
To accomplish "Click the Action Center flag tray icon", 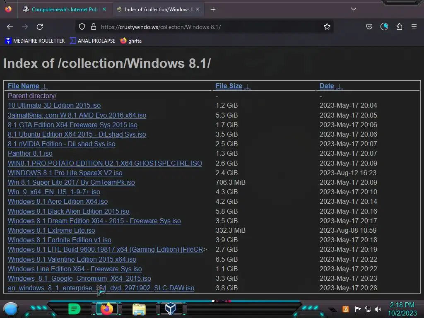I will [x=358, y=309].
